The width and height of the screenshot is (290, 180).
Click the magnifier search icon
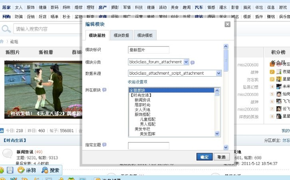[6, 29]
